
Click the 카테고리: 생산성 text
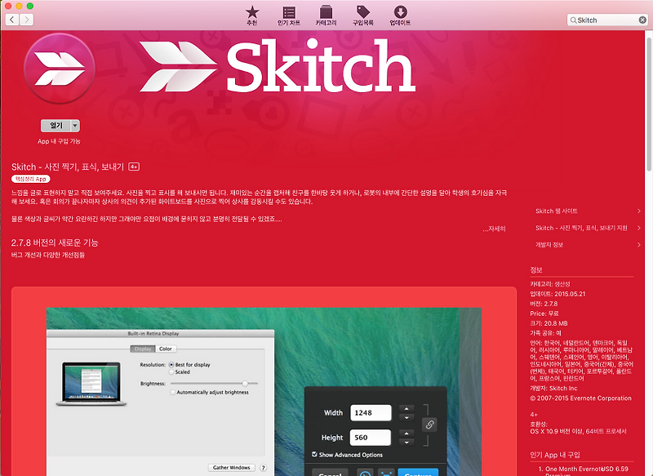pos(549,284)
